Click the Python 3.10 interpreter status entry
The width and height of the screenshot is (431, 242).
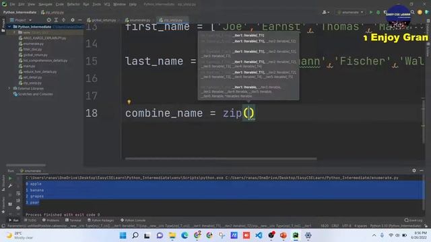pos(395,226)
